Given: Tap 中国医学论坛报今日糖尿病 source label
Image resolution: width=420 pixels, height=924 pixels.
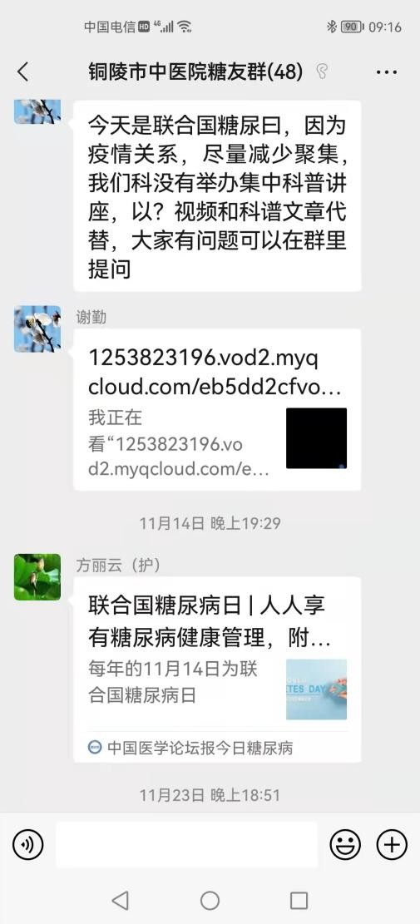Looking at the screenshot, I should pos(200,748).
